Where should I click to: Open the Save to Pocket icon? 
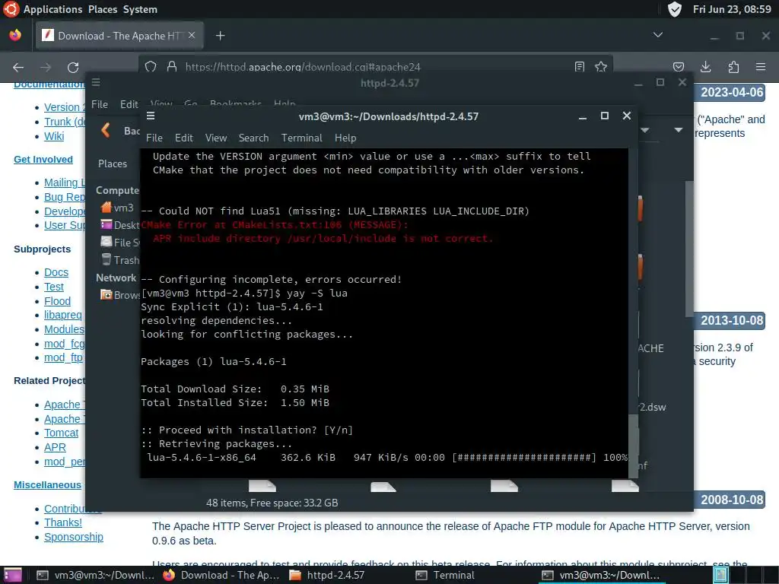click(678, 67)
